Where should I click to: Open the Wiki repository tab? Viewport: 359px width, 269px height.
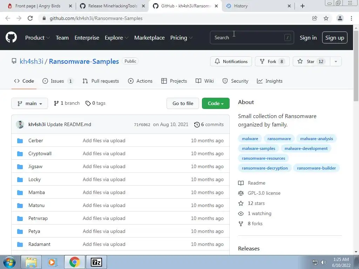click(205, 81)
